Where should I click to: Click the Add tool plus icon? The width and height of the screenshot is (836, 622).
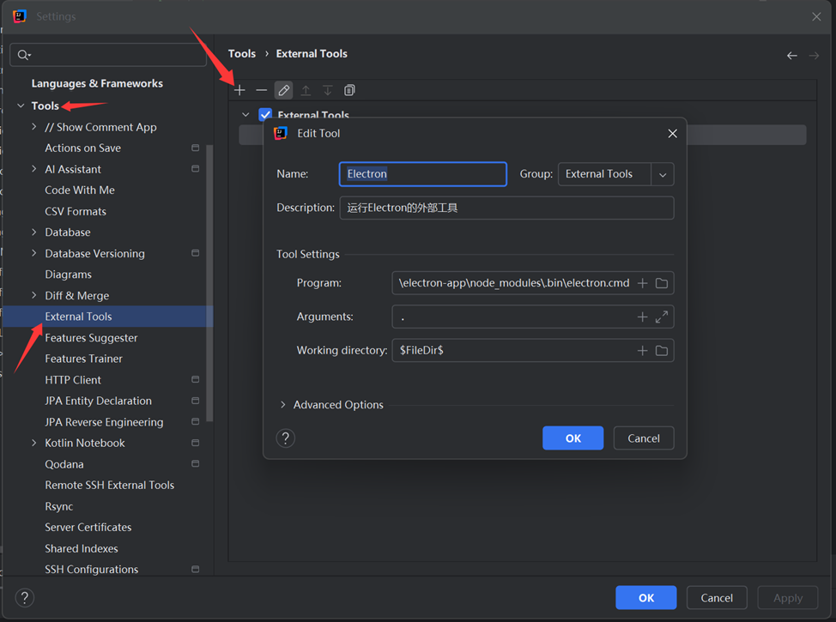click(x=239, y=90)
